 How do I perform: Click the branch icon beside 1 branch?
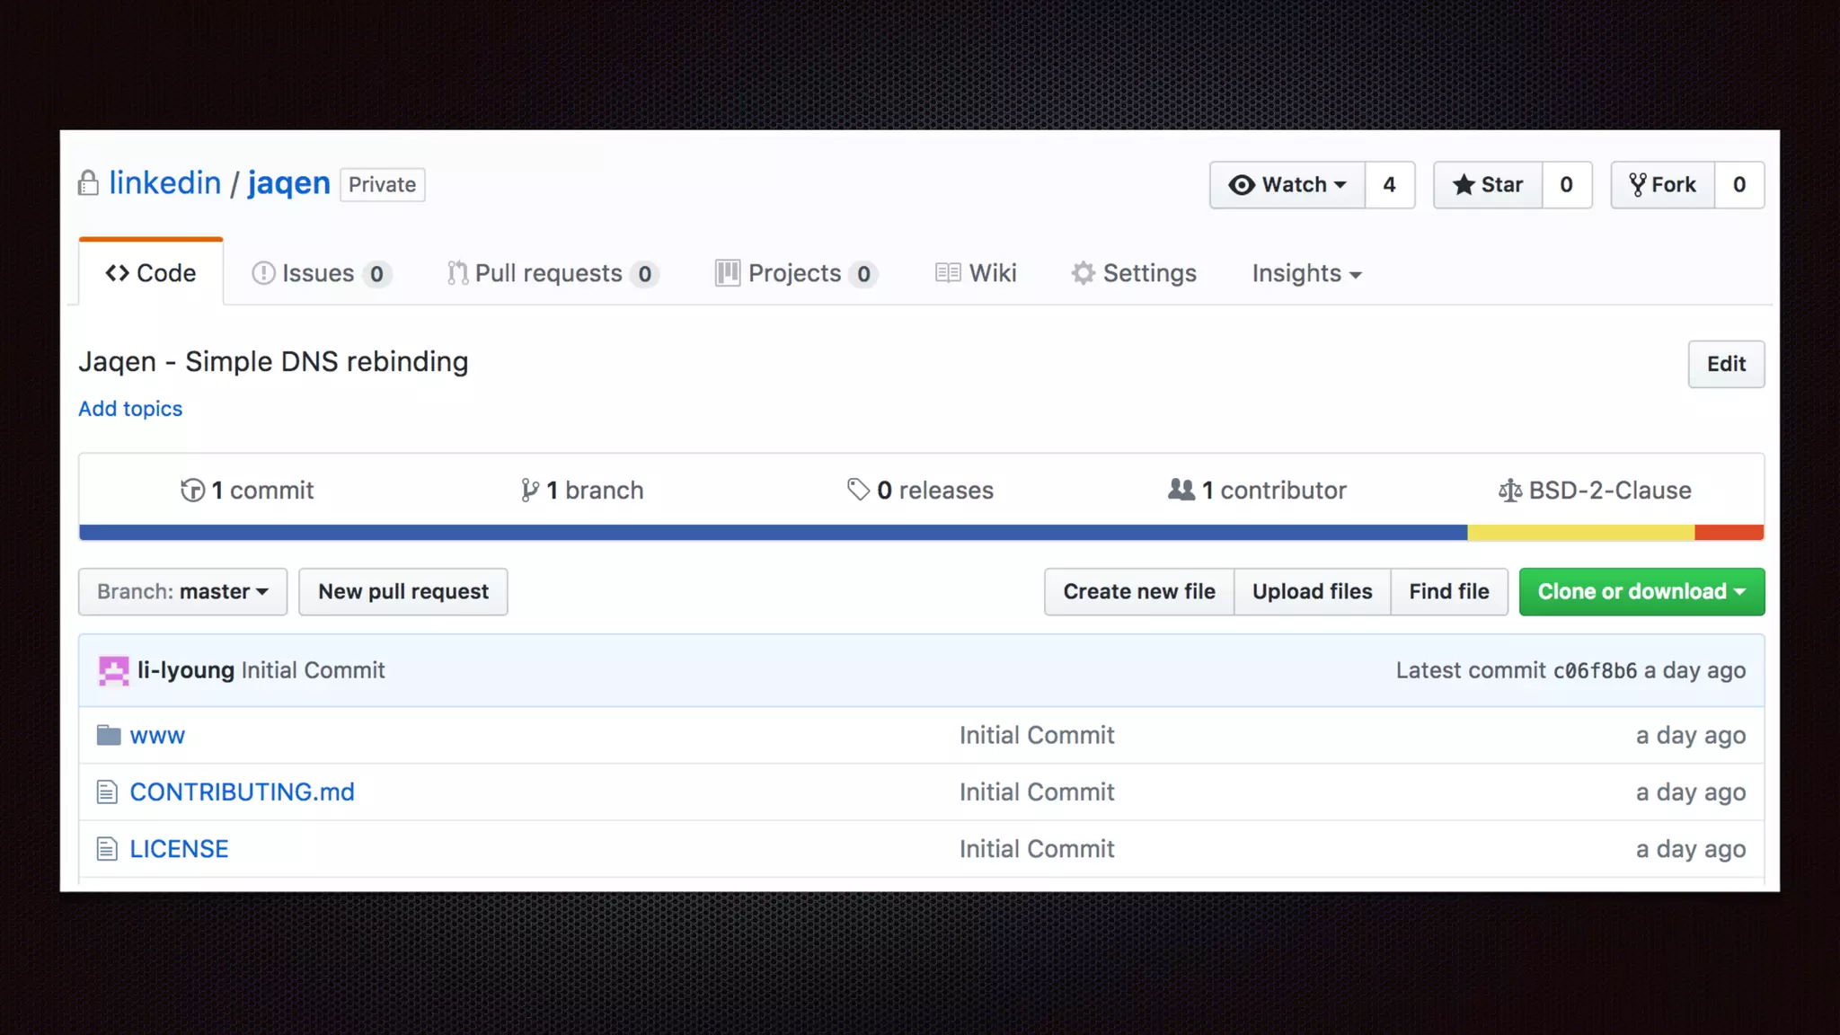(530, 490)
